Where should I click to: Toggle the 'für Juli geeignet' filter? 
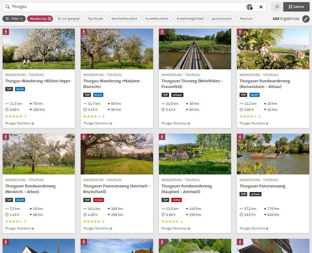tap(69, 19)
